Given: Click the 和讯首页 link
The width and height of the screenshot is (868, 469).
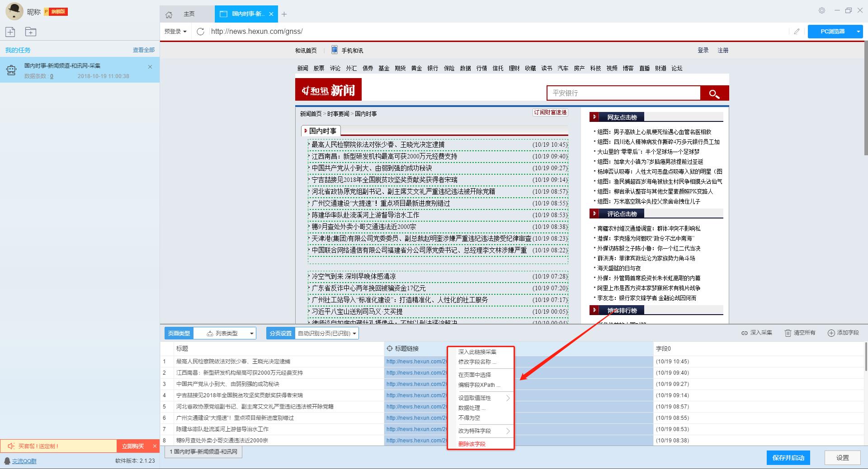Looking at the screenshot, I should [x=306, y=51].
